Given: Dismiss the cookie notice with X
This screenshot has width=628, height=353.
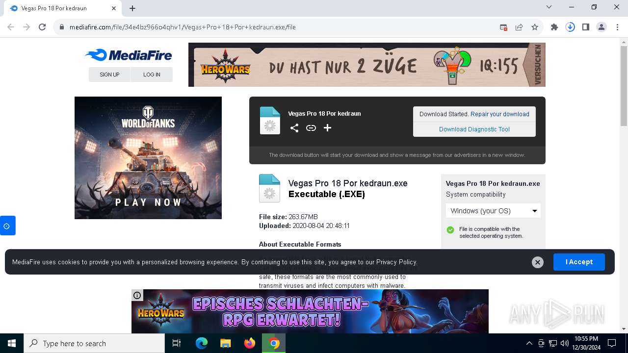Looking at the screenshot, I should pyautogui.click(x=538, y=262).
